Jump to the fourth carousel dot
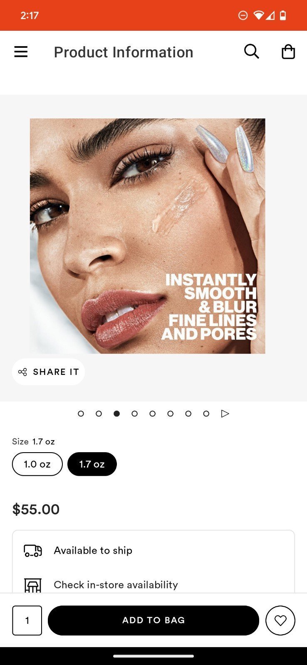 tap(134, 414)
